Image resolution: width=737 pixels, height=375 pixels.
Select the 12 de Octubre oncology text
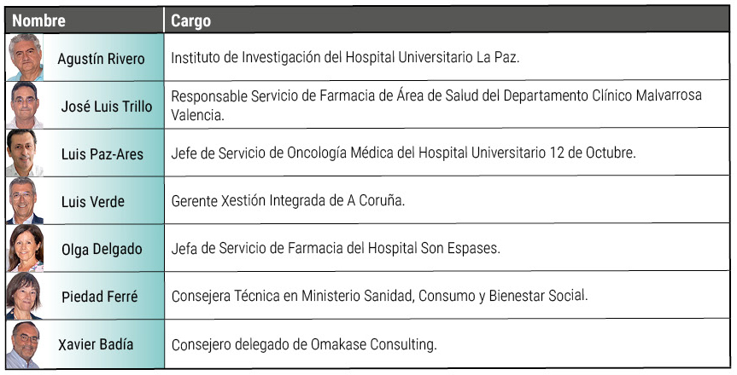(403, 153)
